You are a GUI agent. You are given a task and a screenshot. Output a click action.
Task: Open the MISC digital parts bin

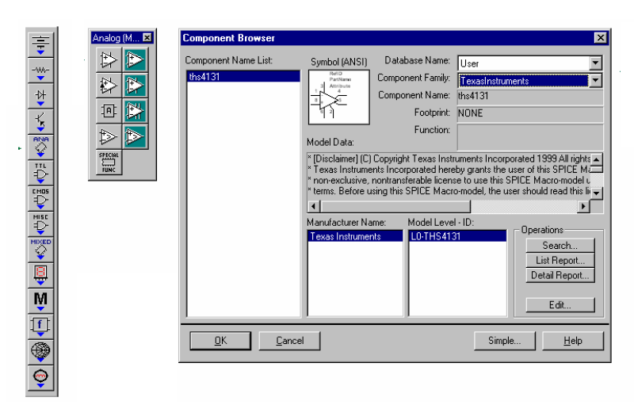point(40,224)
